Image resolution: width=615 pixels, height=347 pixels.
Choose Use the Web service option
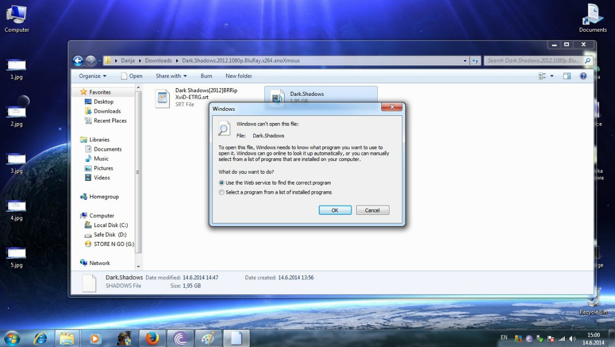click(275, 183)
